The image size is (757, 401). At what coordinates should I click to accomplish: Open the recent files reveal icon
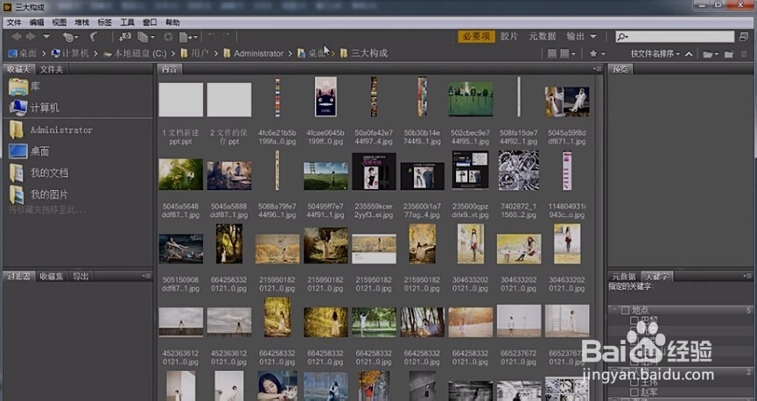(69, 37)
